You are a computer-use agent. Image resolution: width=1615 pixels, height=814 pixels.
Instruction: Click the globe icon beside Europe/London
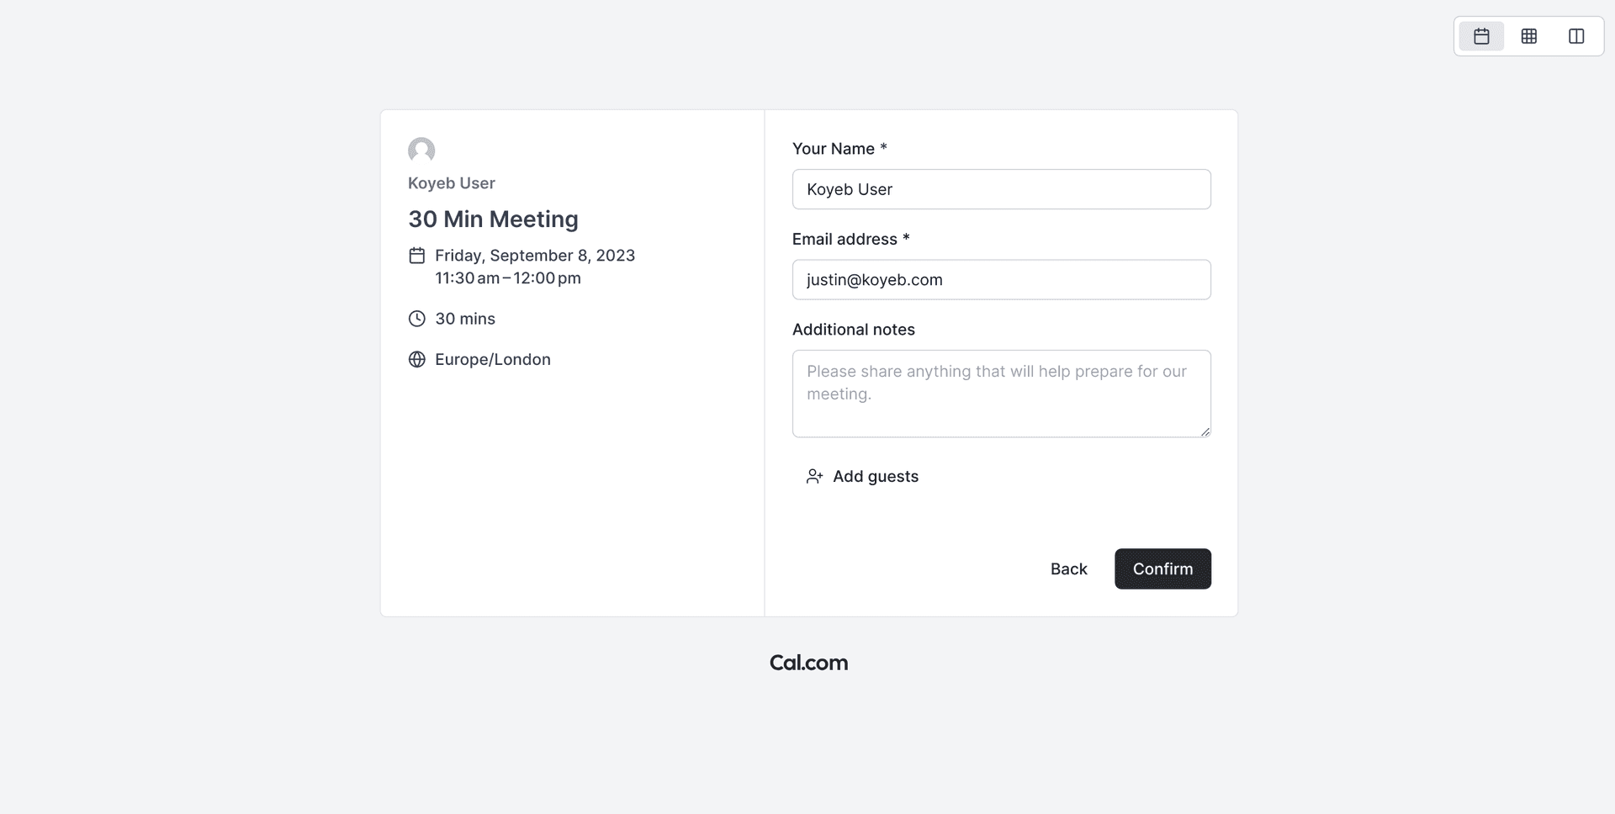416,360
